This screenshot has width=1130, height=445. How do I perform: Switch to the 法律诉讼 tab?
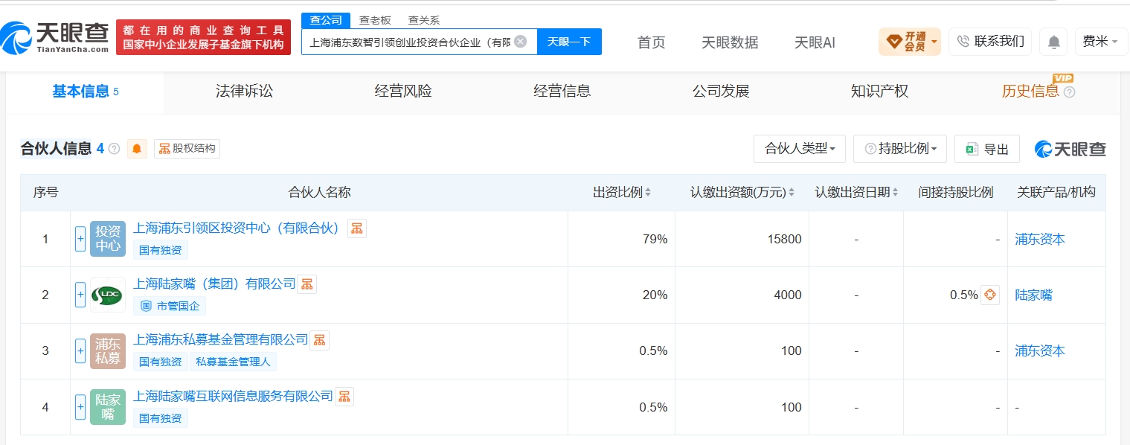[244, 92]
